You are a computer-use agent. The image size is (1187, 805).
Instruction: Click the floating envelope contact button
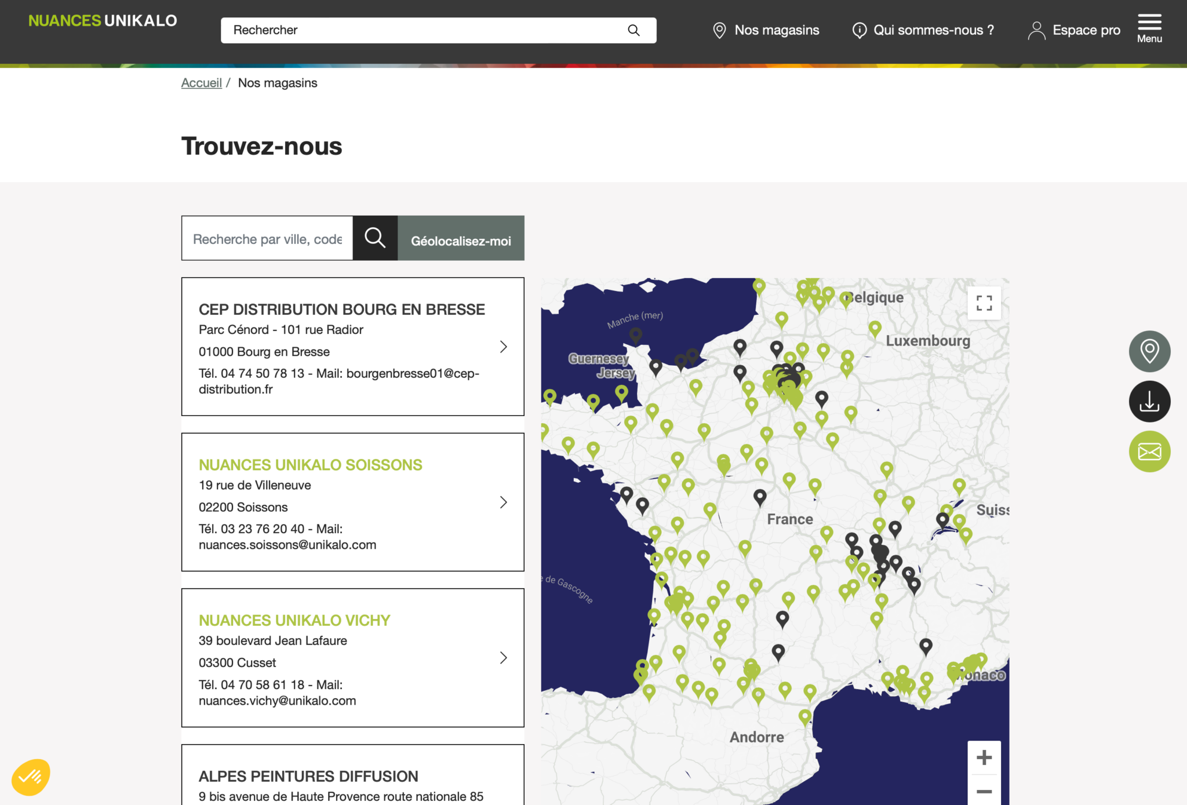click(x=1149, y=451)
